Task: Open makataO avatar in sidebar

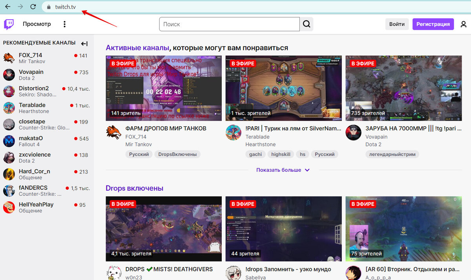Action: click(x=9, y=141)
